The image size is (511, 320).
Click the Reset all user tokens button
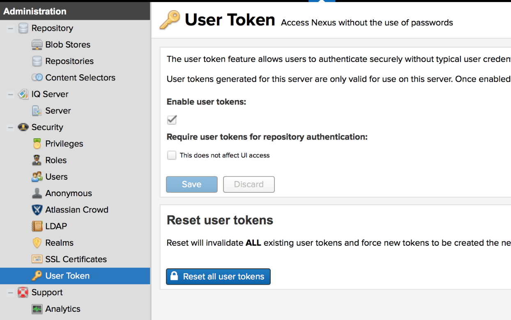coord(218,277)
